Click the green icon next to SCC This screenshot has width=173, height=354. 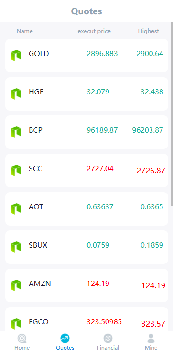(x=16, y=171)
